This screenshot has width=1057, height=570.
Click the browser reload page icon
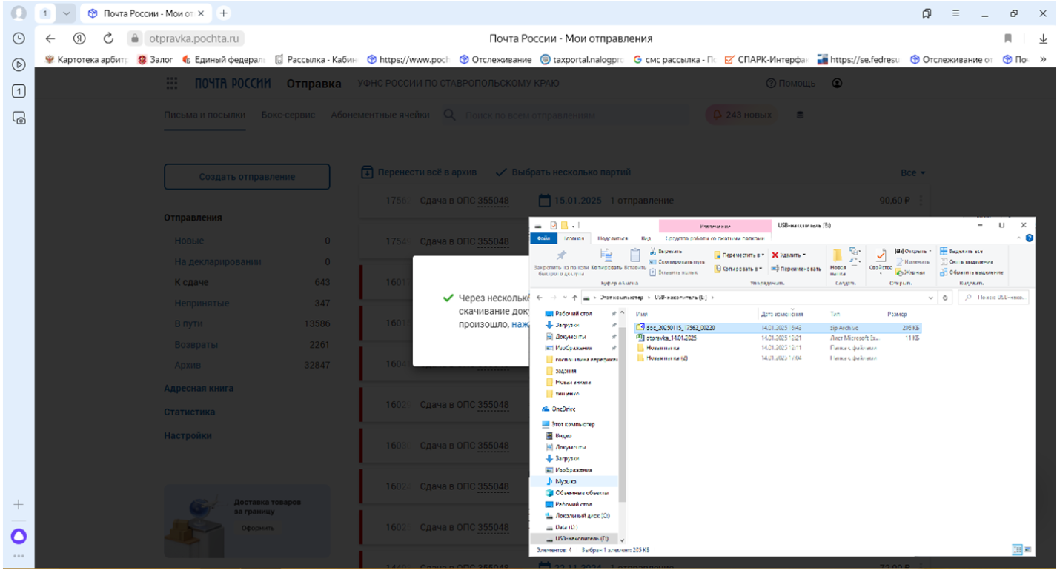click(x=108, y=38)
